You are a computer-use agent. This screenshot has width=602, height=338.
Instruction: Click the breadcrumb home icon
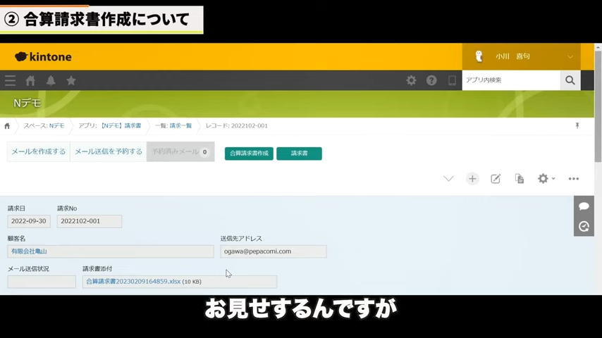coord(7,126)
